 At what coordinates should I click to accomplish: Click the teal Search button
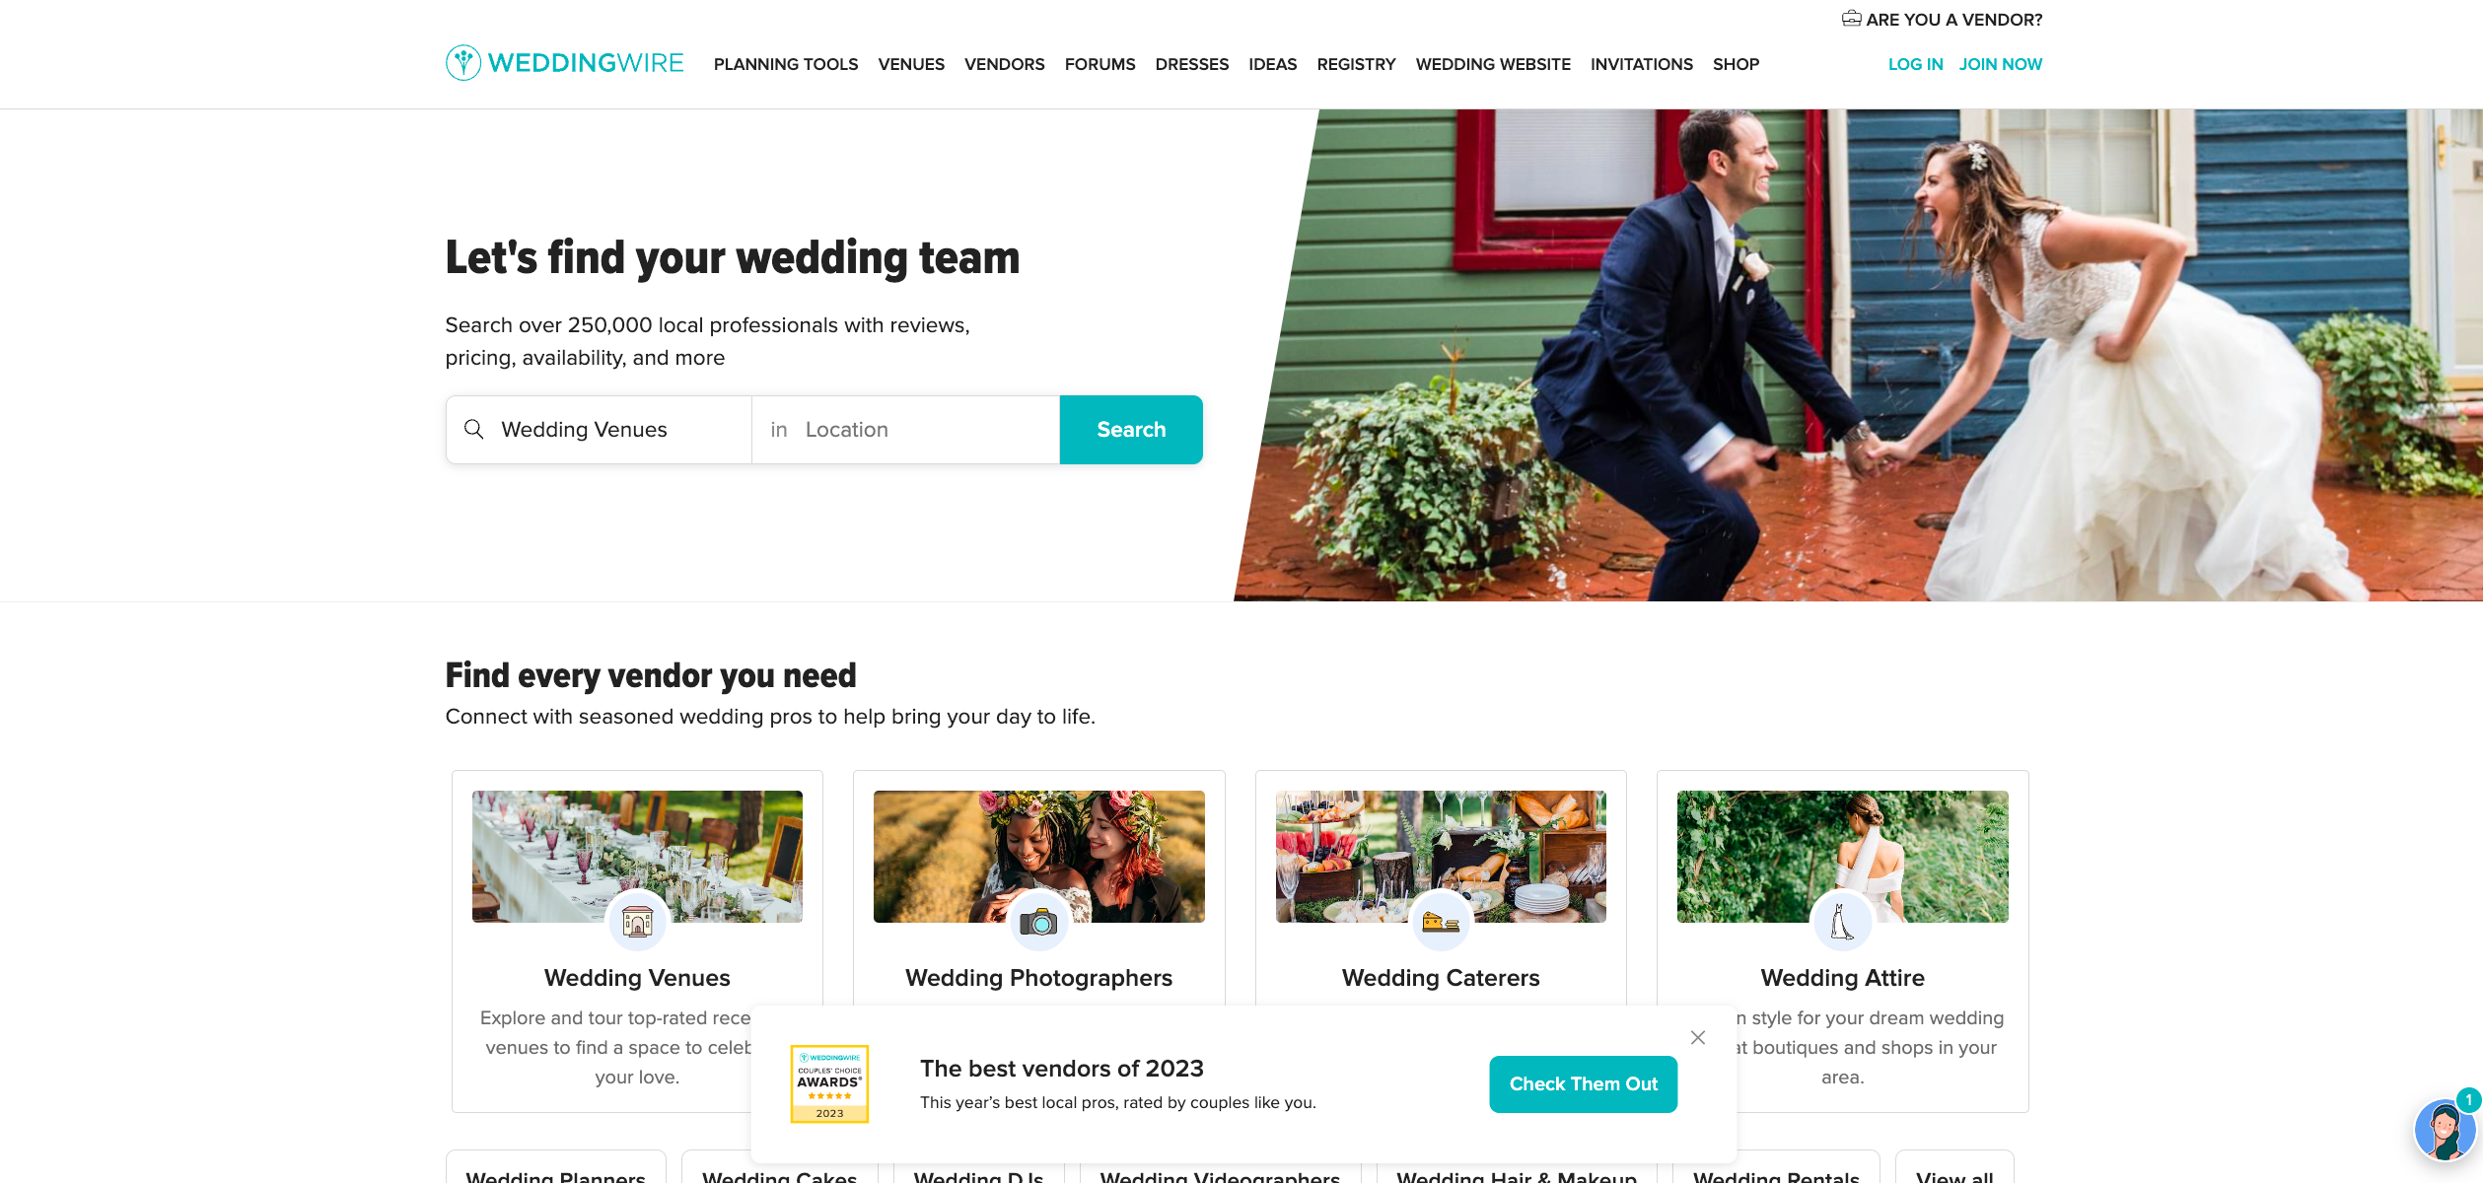click(1131, 430)
